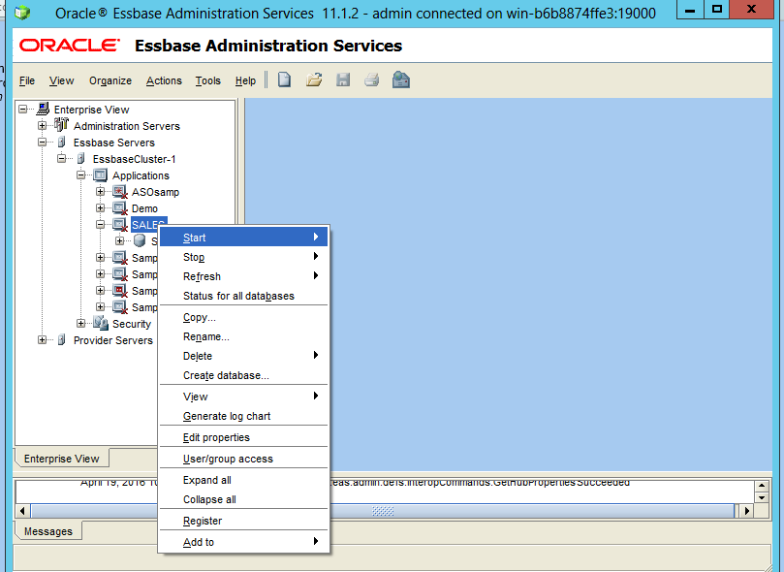
Task: Open the Tools menu
Action: [208, 80]
